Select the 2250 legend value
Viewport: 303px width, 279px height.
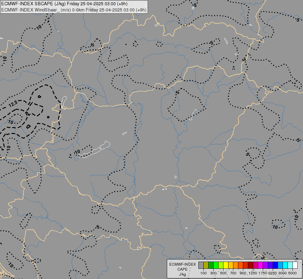tap(273, 273)
